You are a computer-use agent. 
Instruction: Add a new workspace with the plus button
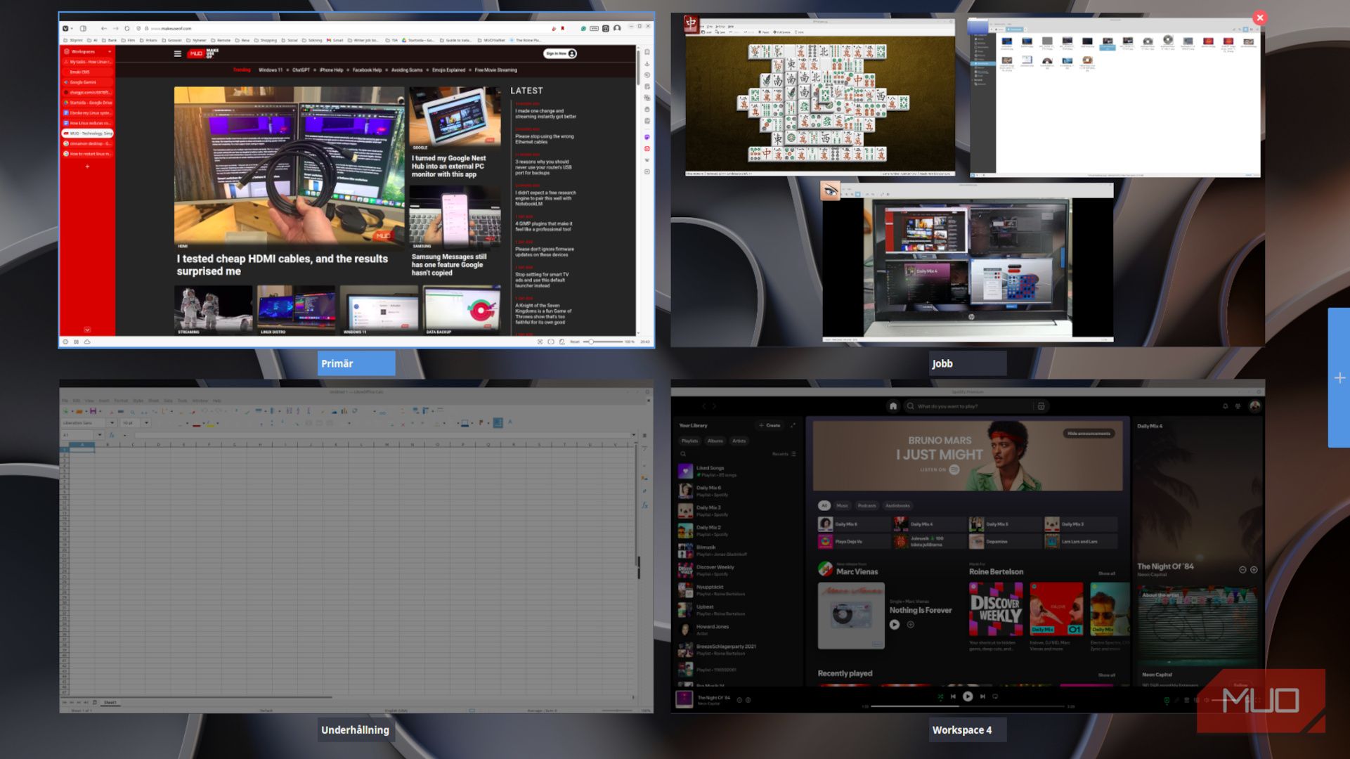(x=1339, y=378)
